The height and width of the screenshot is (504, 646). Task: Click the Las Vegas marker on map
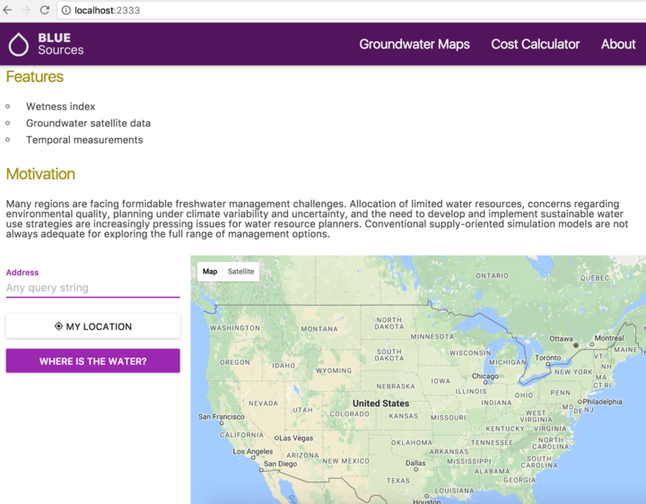point(276,438)
